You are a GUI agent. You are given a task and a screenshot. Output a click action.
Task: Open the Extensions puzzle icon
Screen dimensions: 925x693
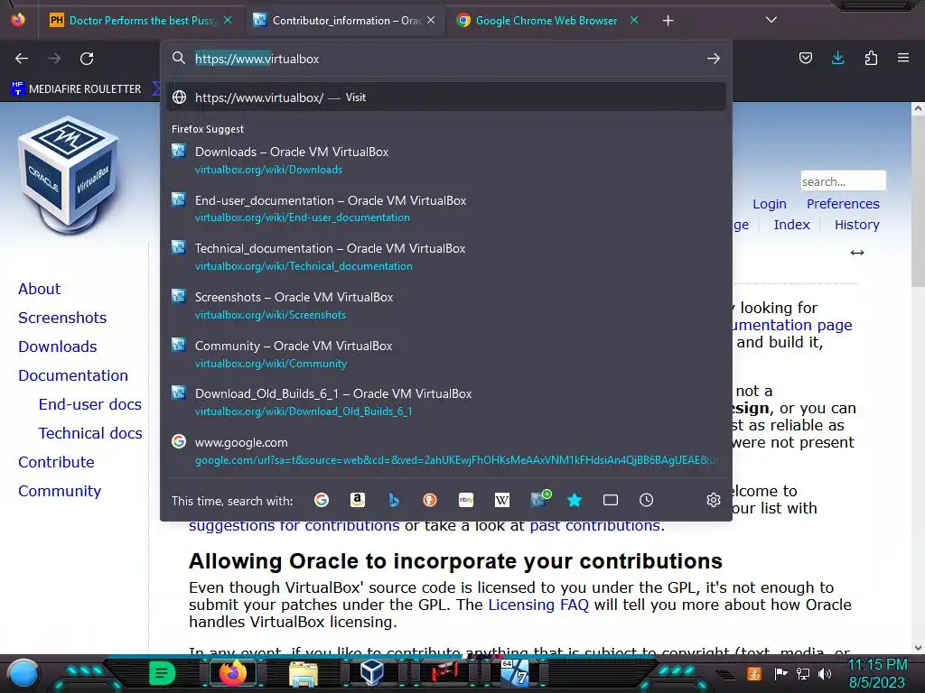(x=871, y=58)
